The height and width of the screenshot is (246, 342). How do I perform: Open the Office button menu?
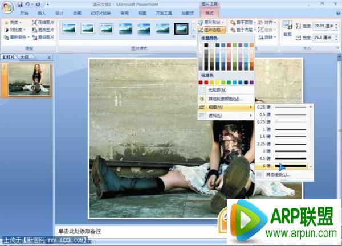pyautogui.click(x=7, y=7)
